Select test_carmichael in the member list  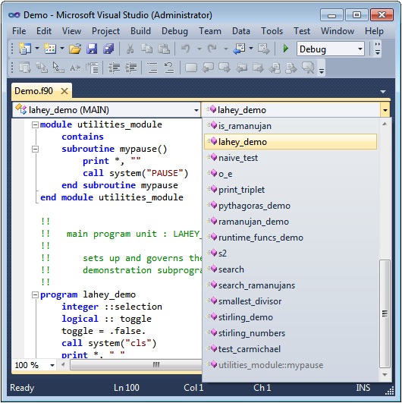tap(291, 349)
